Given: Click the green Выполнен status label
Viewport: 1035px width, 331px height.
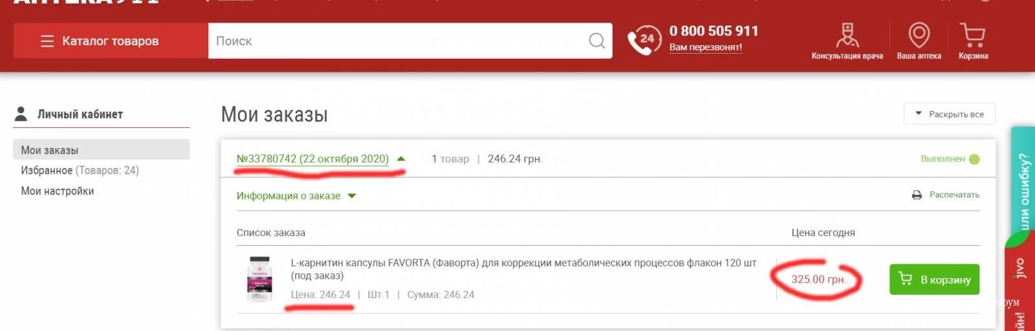Looking at the screenshot, I should [949, 158].
